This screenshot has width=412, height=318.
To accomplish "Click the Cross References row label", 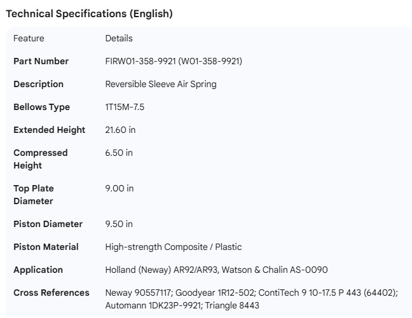I will pos(51,293).
